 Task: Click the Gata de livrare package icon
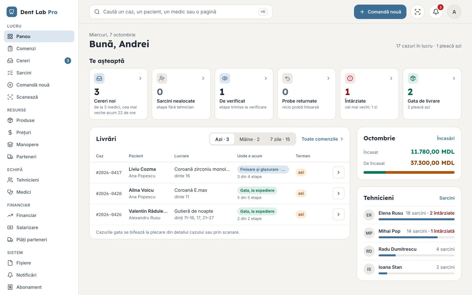(x=413, y=78)
